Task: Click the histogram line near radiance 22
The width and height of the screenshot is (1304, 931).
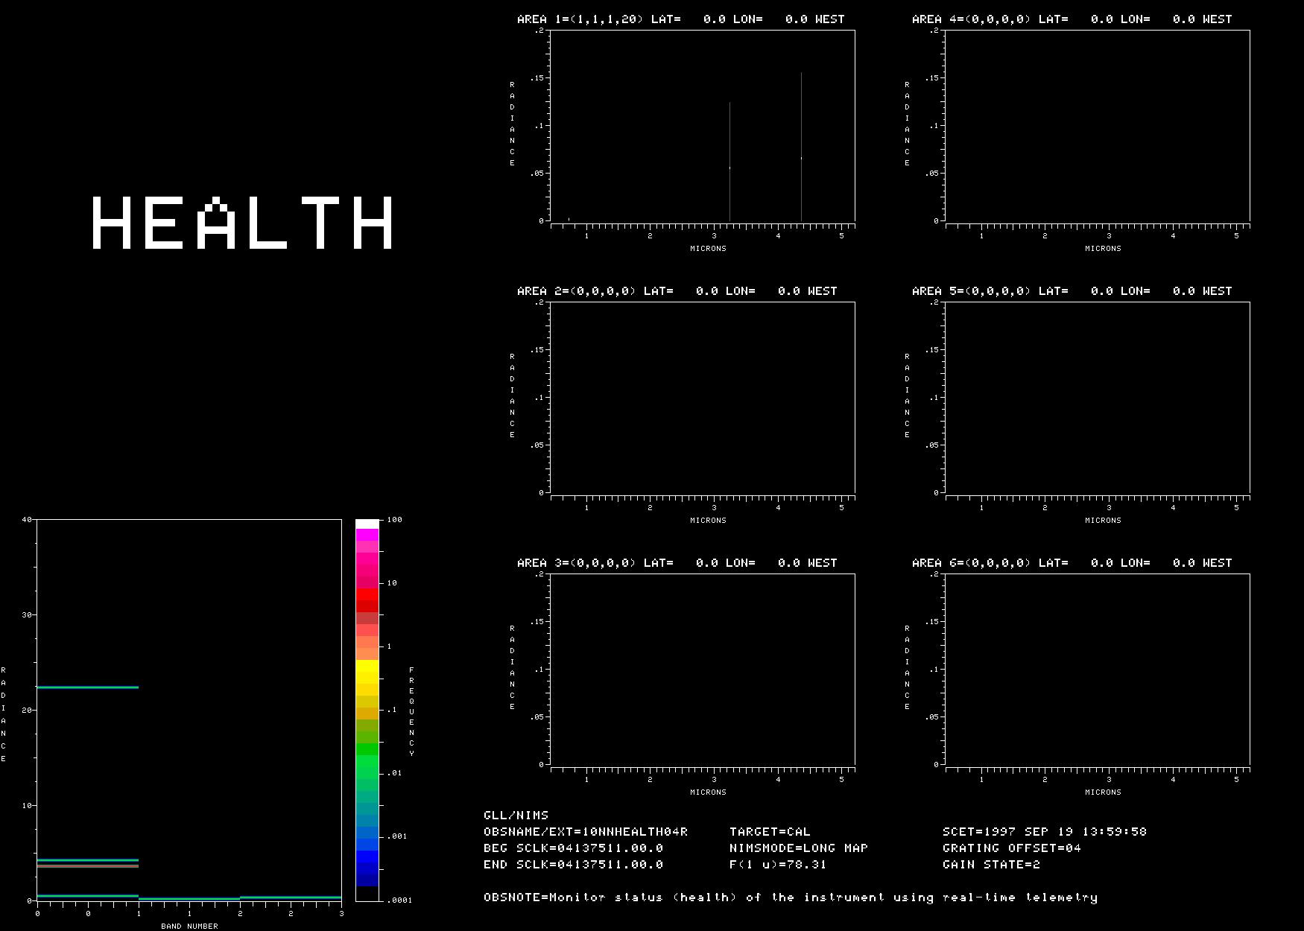Action: (x=88, y=687)
